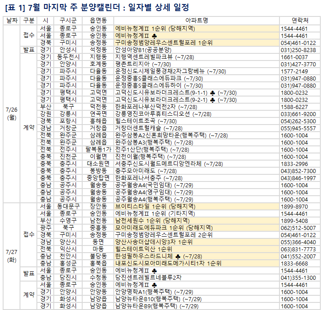Click phone number 043)846-1997
Image resolution: width=323 pixels, height=310 pixels.
298,178
